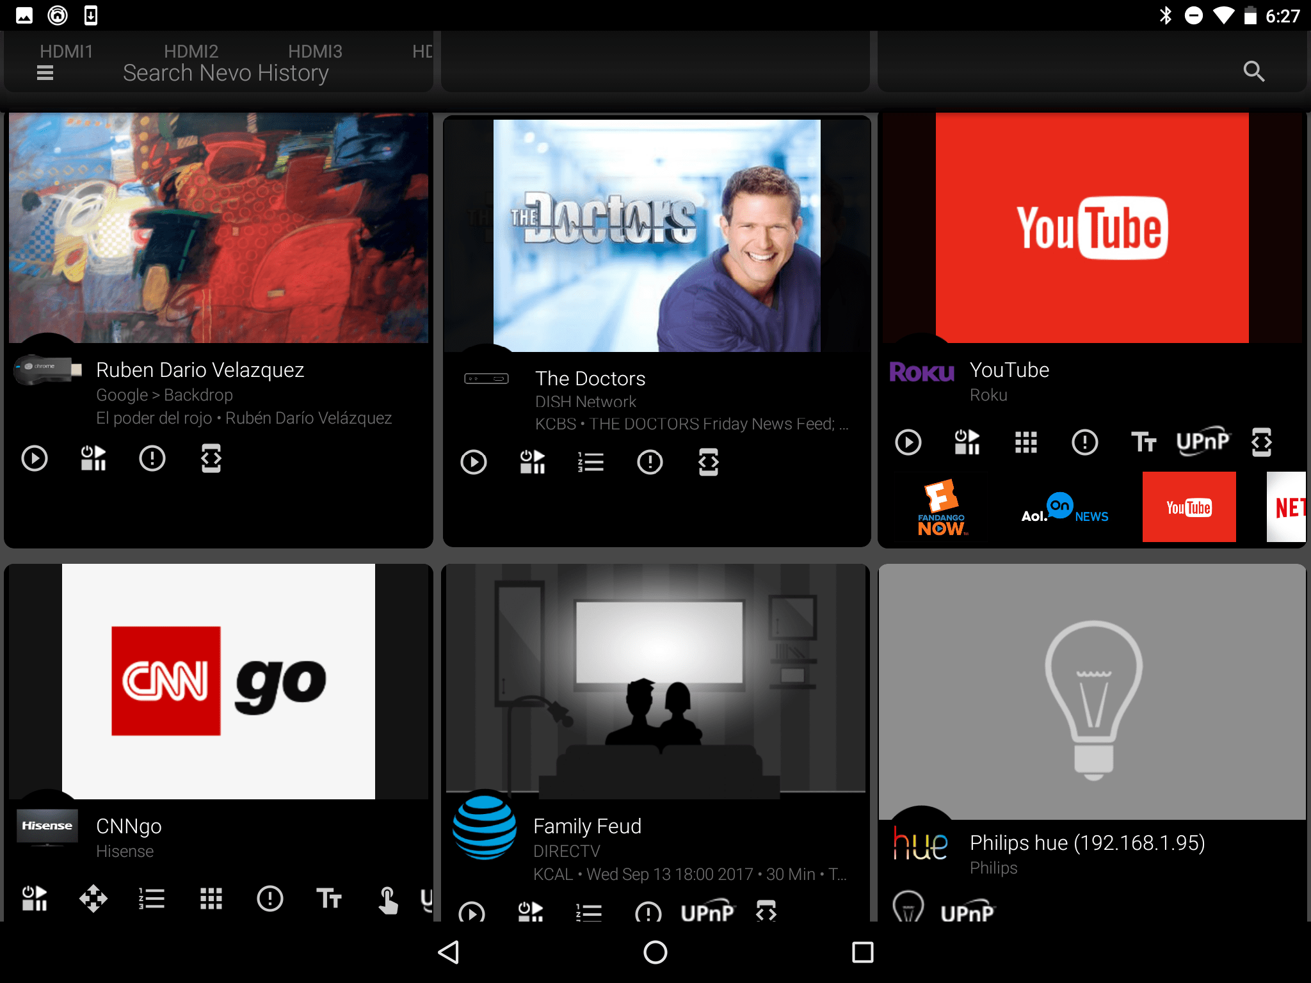Click UPnP on Philips hue card
The image size is (1311, 983).
[x=967, y=912]
